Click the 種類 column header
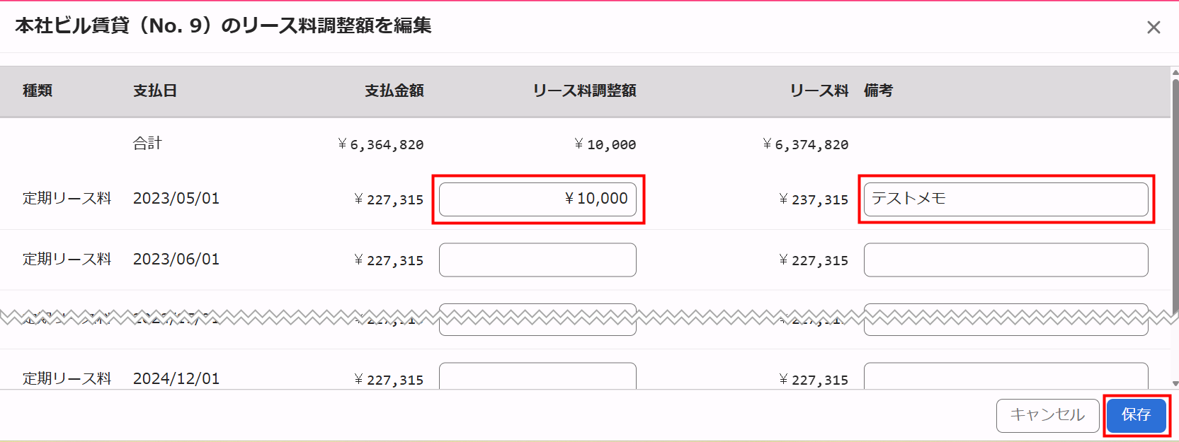This screenshot has height=442, width=1179. point(38,91)
